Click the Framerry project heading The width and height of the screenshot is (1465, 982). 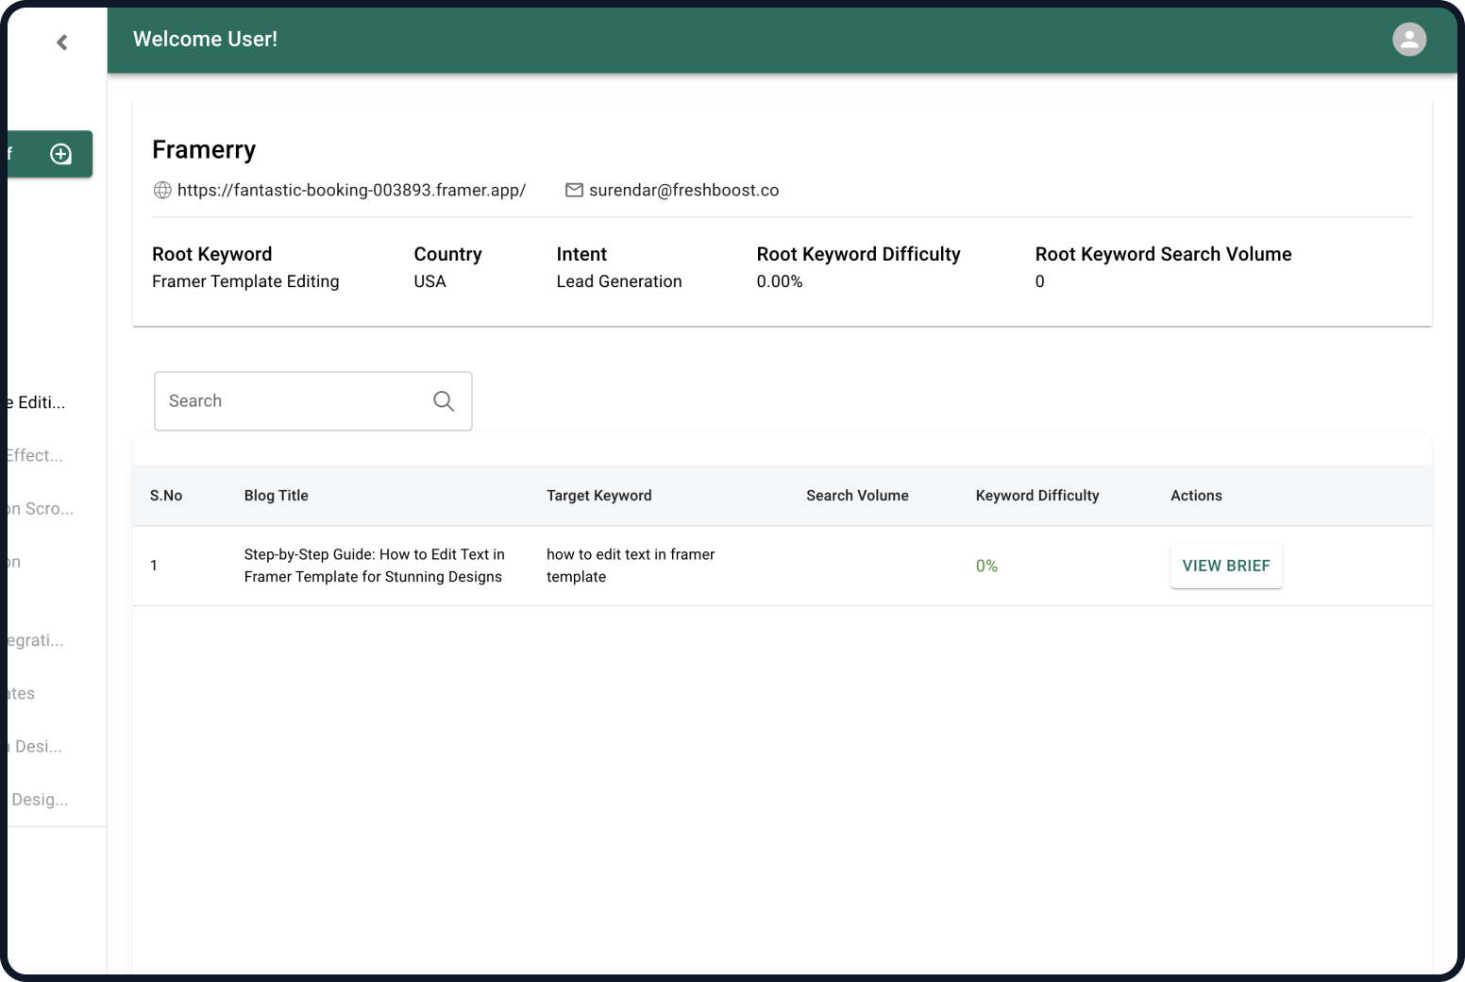204,150
